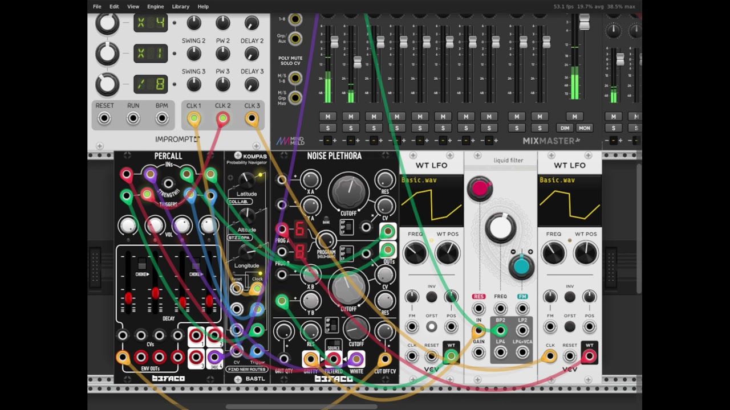Open the group selector display under track 2
This screenshot has width=730, height=410.
(x=351, y=140)
